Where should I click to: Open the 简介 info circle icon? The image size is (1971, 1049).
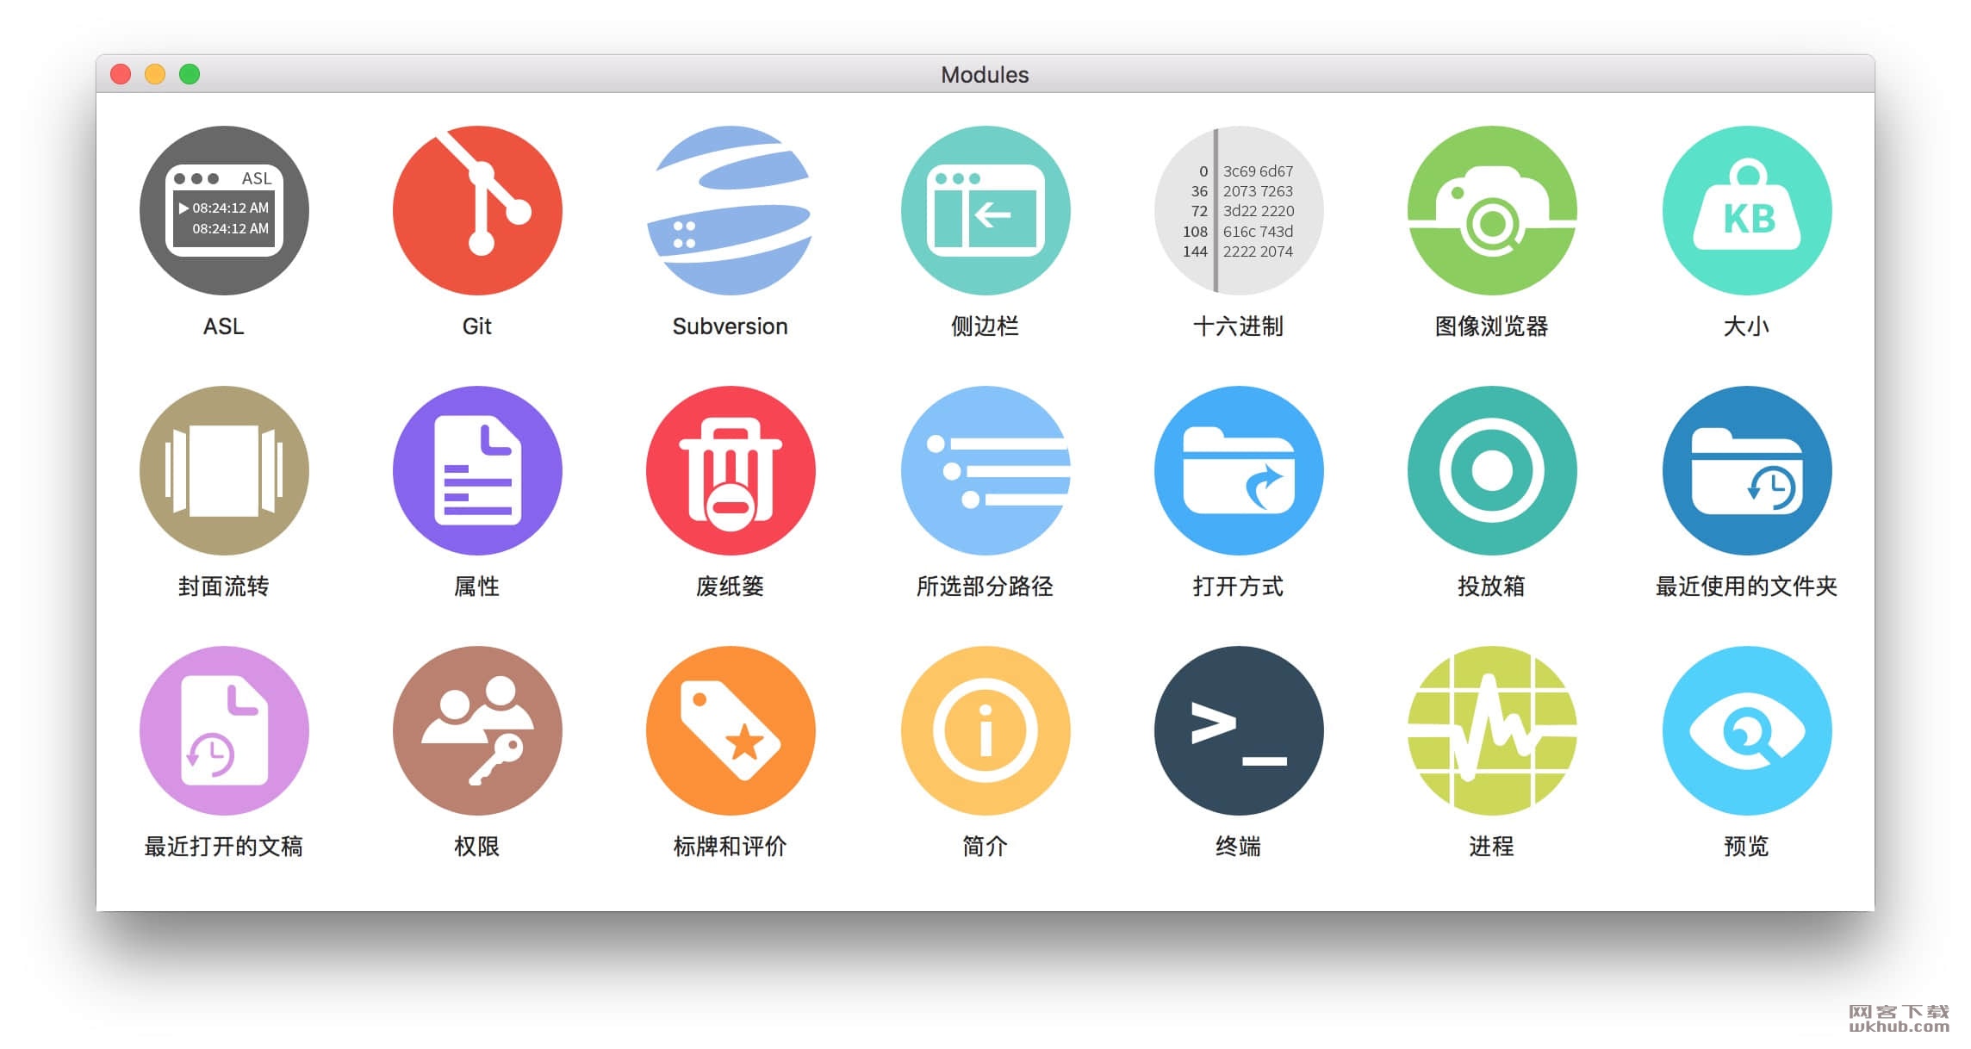[x=985, y=731]
